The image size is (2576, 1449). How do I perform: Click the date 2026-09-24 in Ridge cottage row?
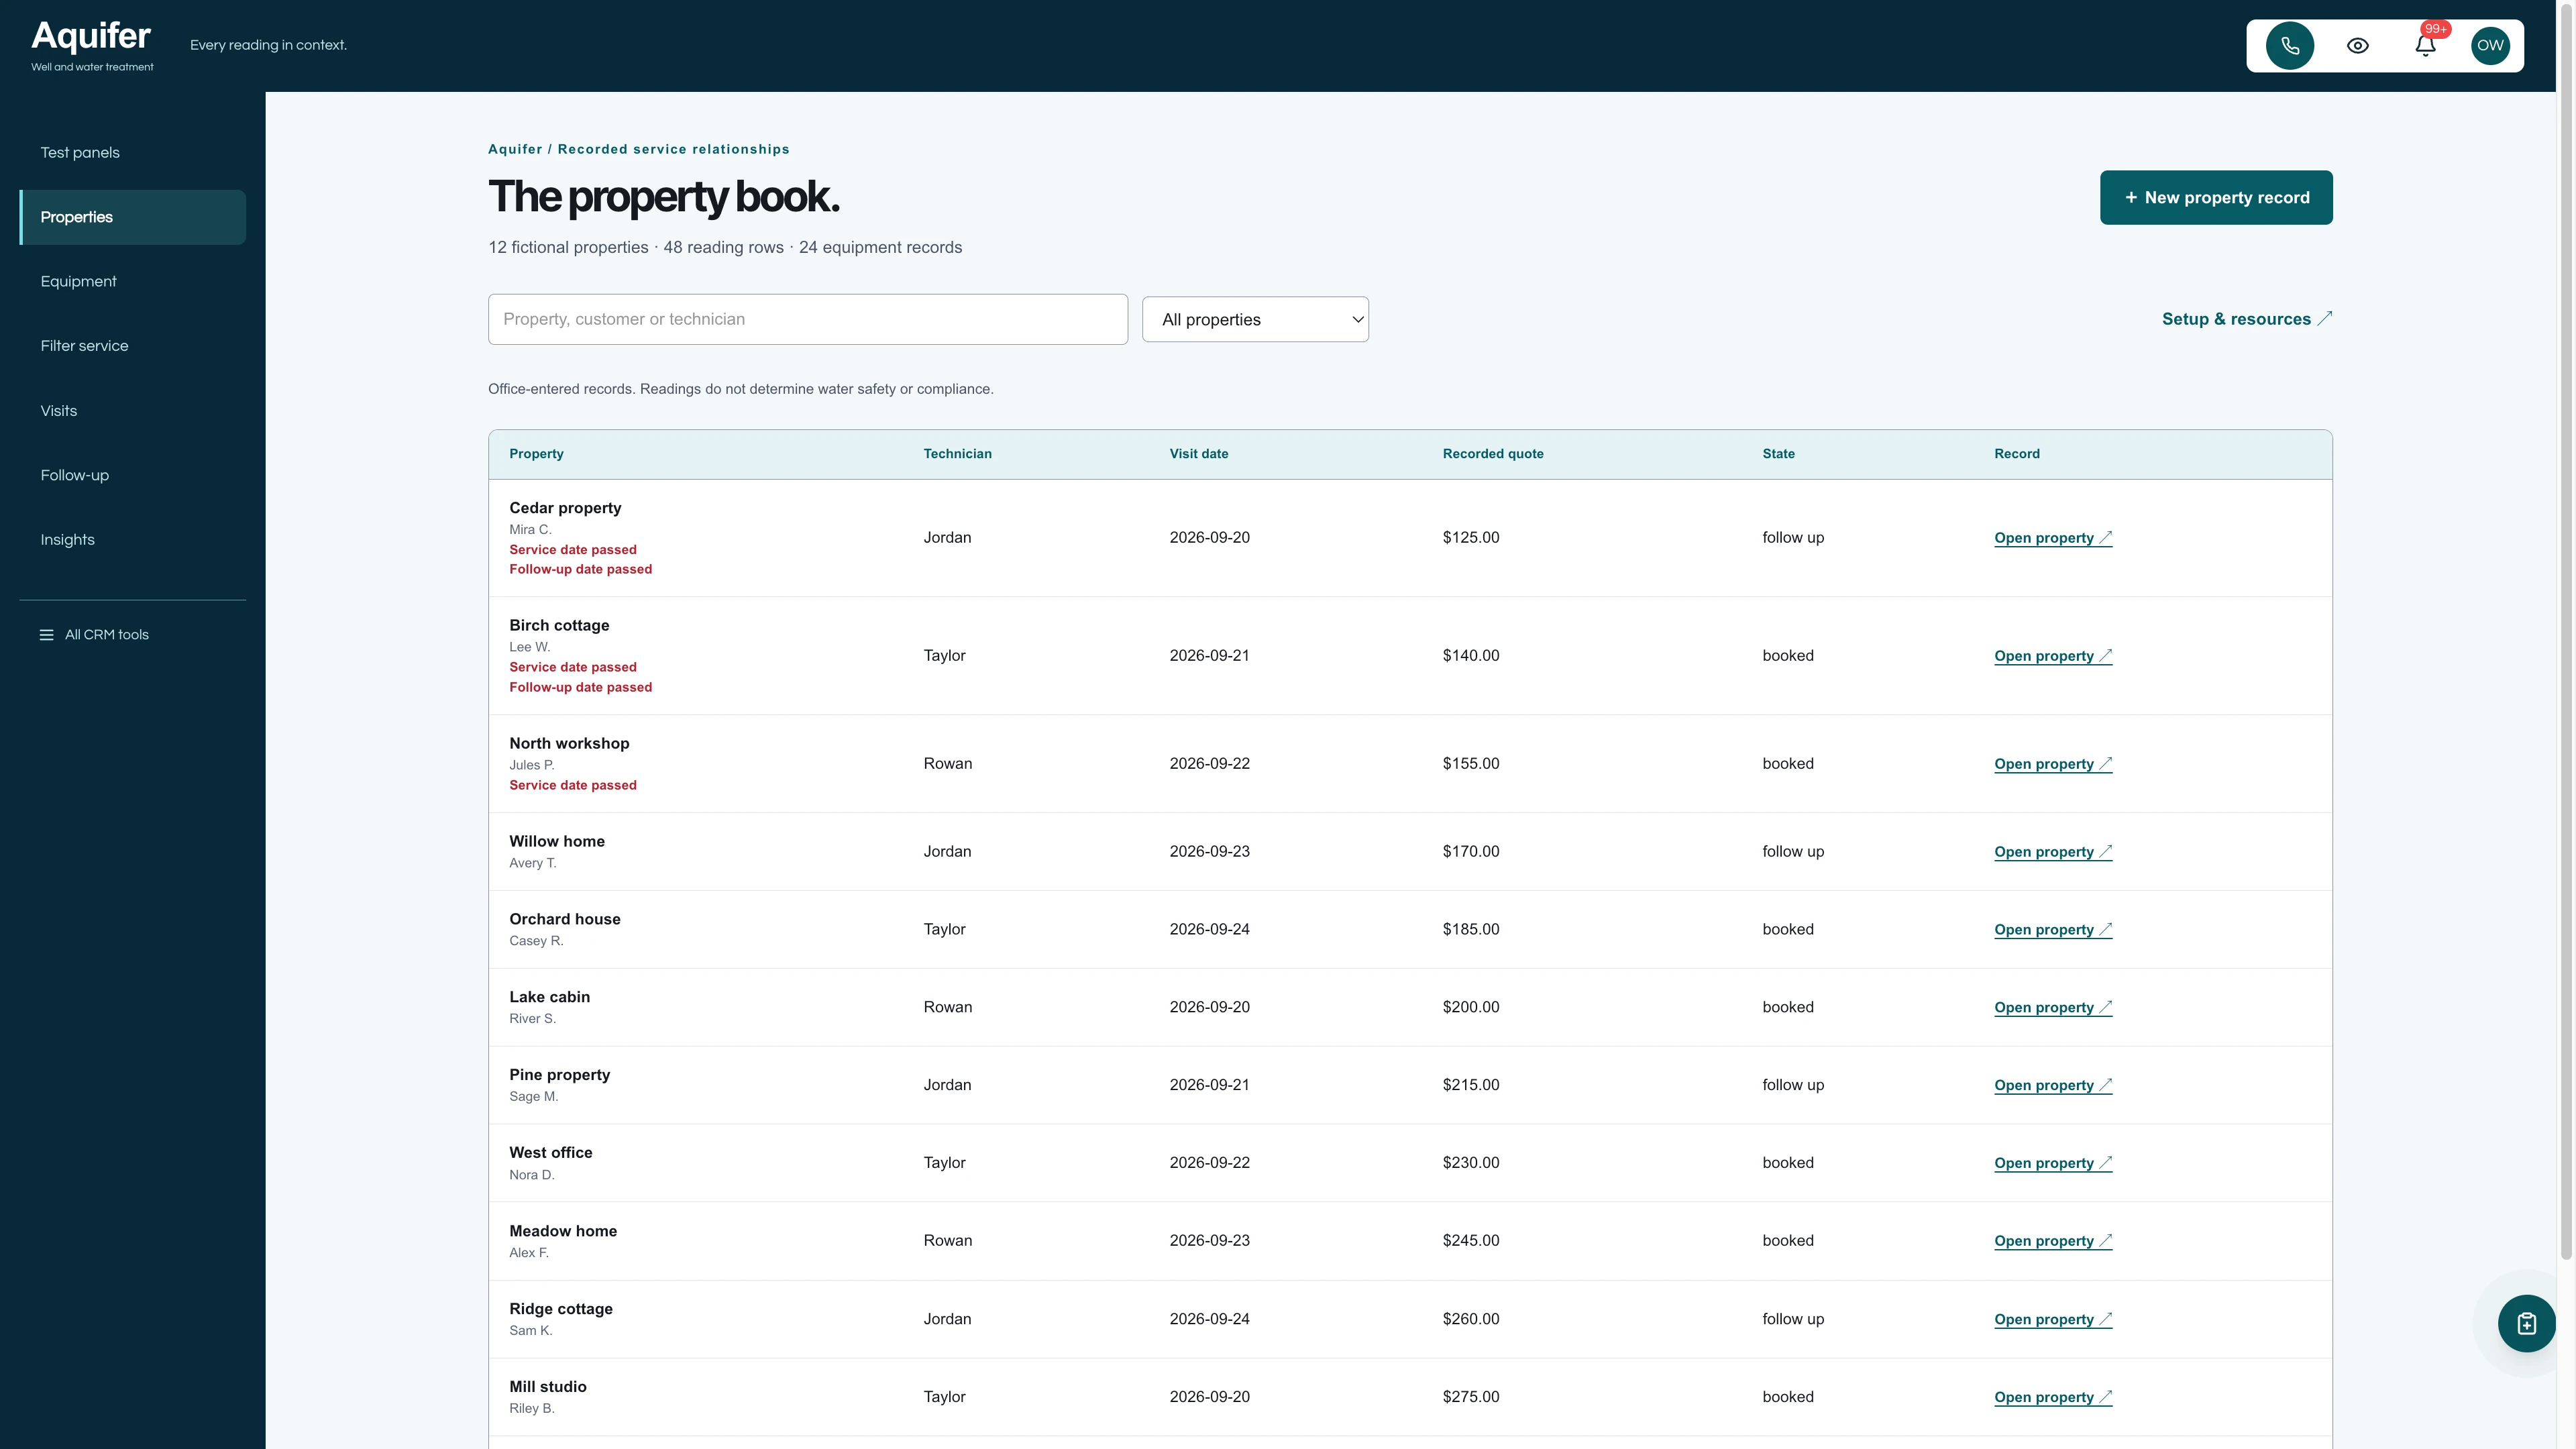click(x=1209, y=1319)
